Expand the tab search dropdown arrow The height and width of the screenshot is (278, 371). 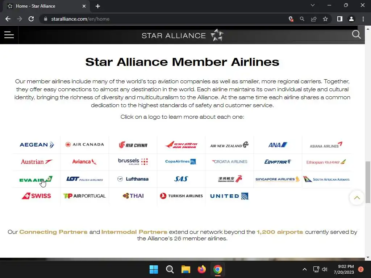pyautogui.click(x=313, y=5)
